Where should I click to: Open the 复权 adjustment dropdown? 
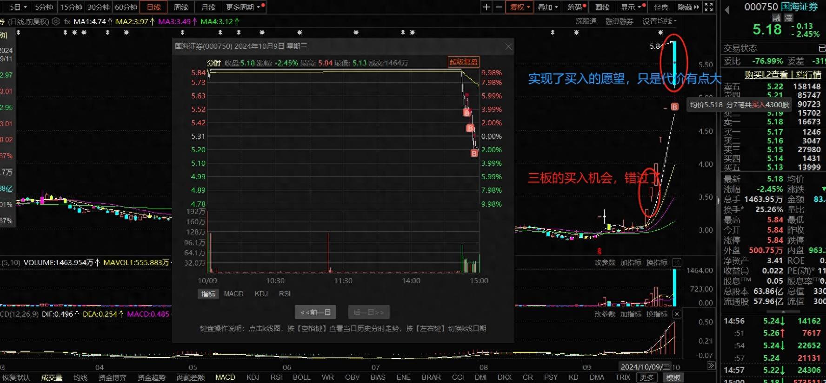[520, 7]
